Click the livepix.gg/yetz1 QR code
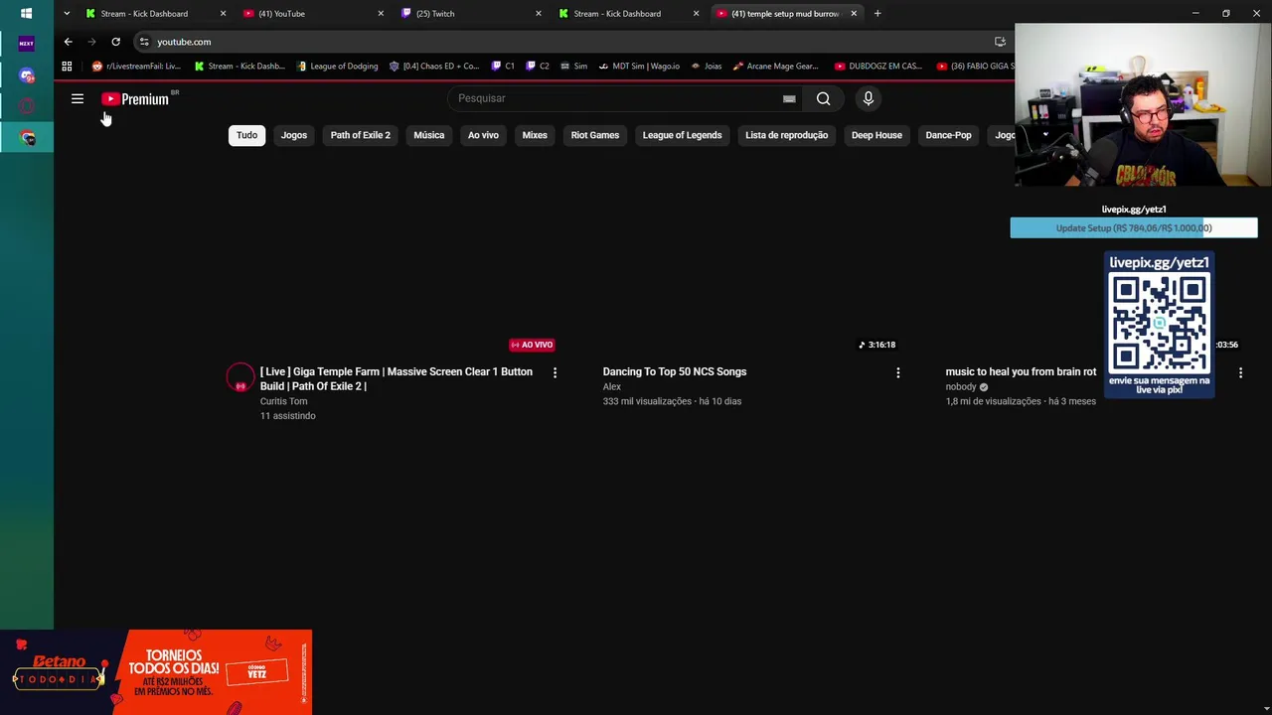 click(1159, 325)
